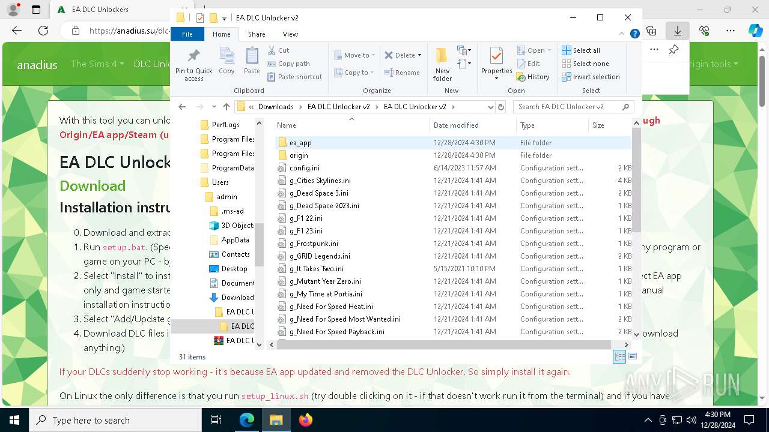Open Firefox from the taskbar
The width and height of the screenshot is (769, 432).
[x=306, y=420]
